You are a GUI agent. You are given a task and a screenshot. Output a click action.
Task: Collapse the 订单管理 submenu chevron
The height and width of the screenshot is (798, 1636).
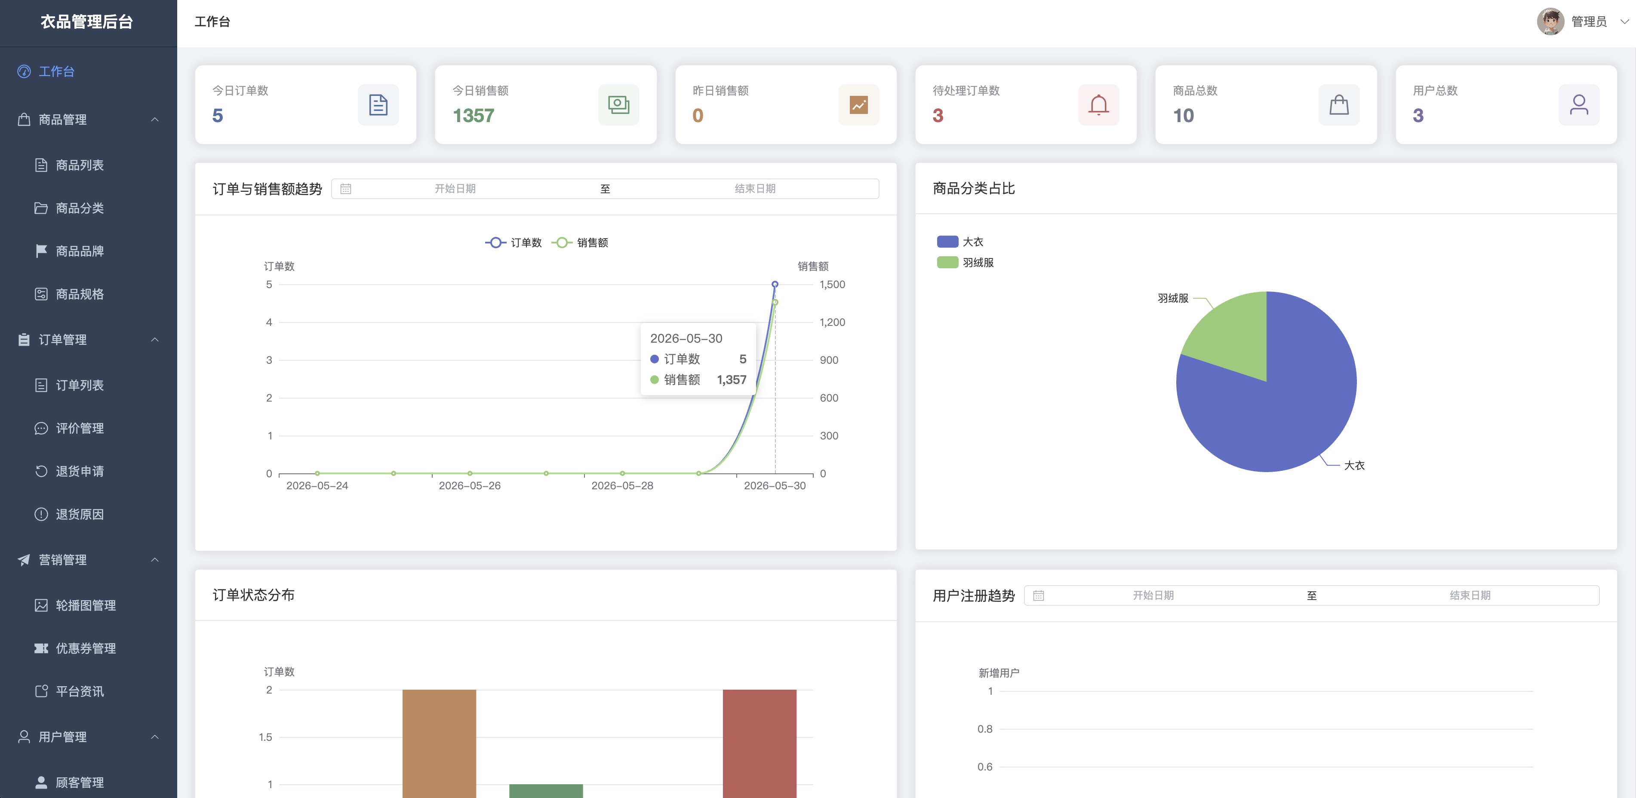pyautogui.click(x=155, y=340)
